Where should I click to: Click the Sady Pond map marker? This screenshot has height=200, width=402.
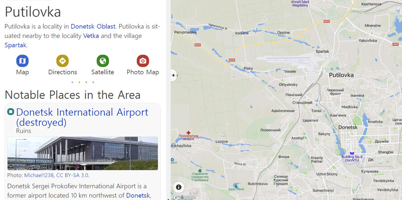coord(235,185)
